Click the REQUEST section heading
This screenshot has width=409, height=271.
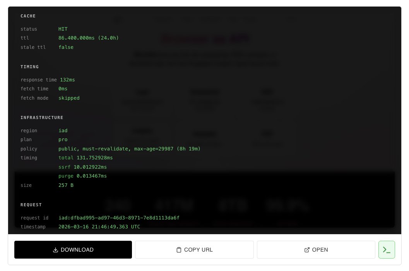coord(31,205)
